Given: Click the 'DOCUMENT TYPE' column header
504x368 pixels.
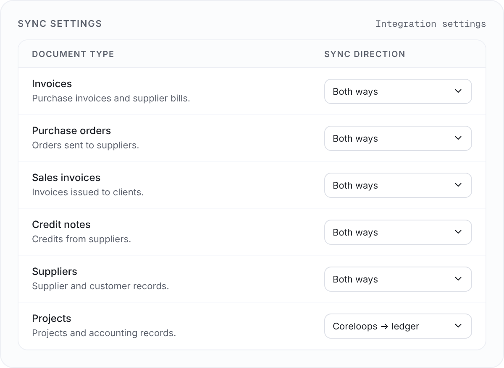Looking at the screenshot, I should coord(73,54).
